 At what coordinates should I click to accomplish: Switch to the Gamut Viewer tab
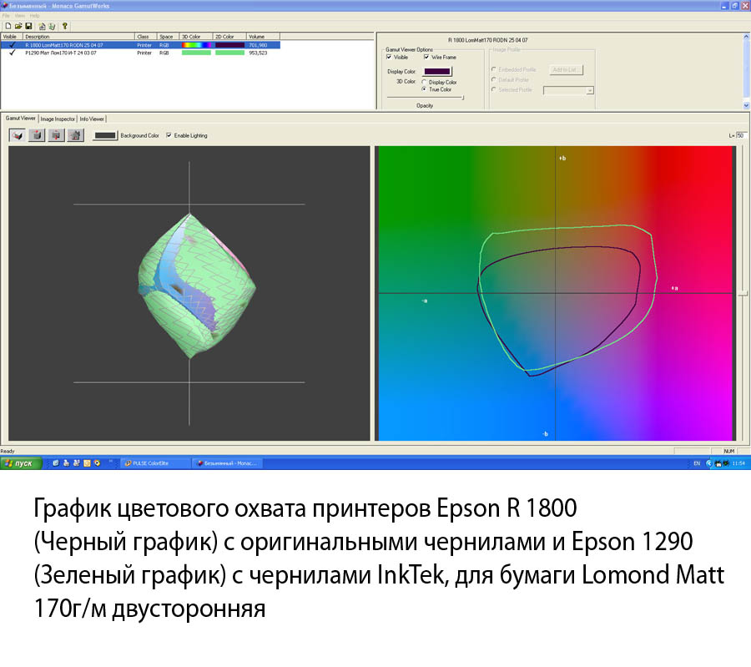tap(21, 119)
